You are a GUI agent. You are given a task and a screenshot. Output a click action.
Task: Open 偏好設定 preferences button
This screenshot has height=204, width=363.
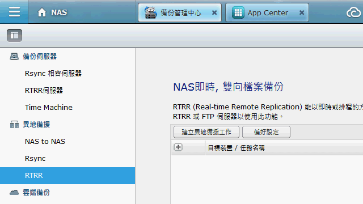266,132
